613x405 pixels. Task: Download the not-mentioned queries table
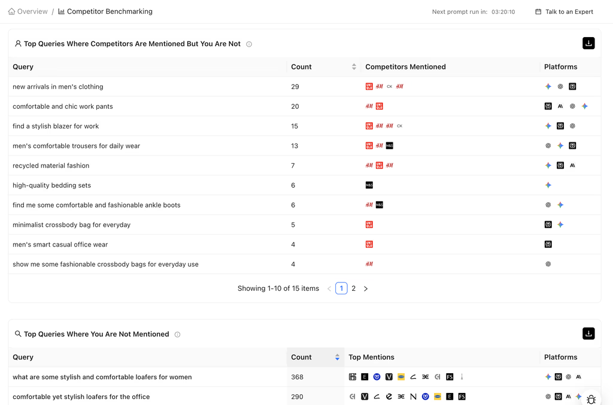click(x=588, y=334)
